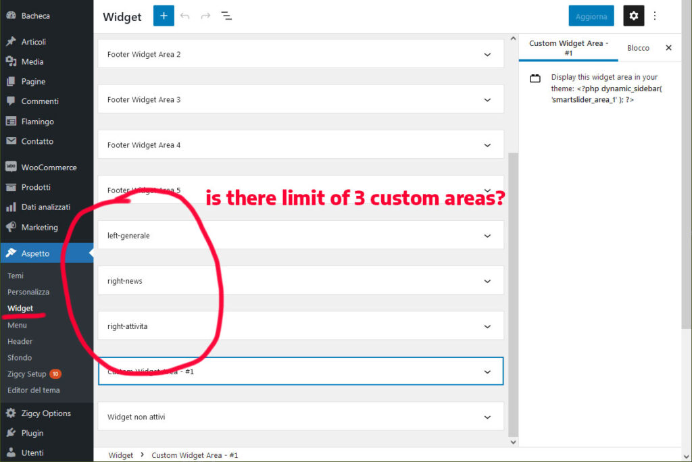Close the settings sidebar panel
This screenshot has width=692, height=462.
pyautogui.click(x=668, y=48)
